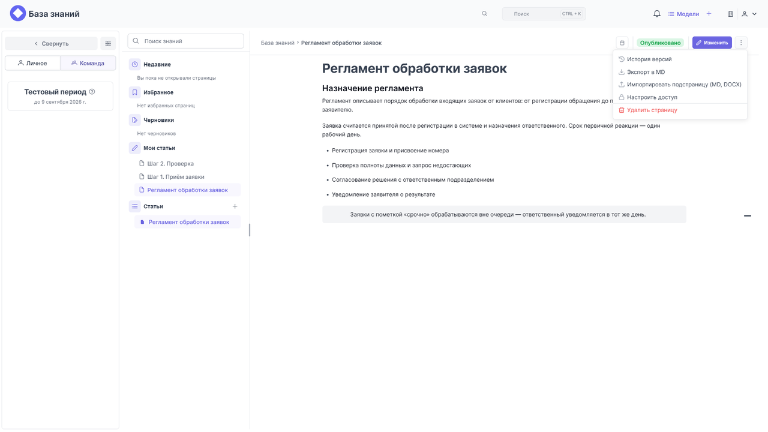Click the help icon beside Тестовый период
The width and height of the screenshot is (768, 432).
(x=92, y=92)
